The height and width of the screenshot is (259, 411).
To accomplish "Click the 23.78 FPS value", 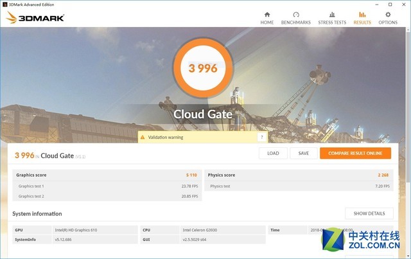I will (x=190, y=186).
